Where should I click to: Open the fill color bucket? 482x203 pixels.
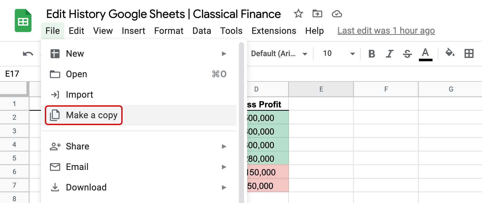click(x=450, y=53)
